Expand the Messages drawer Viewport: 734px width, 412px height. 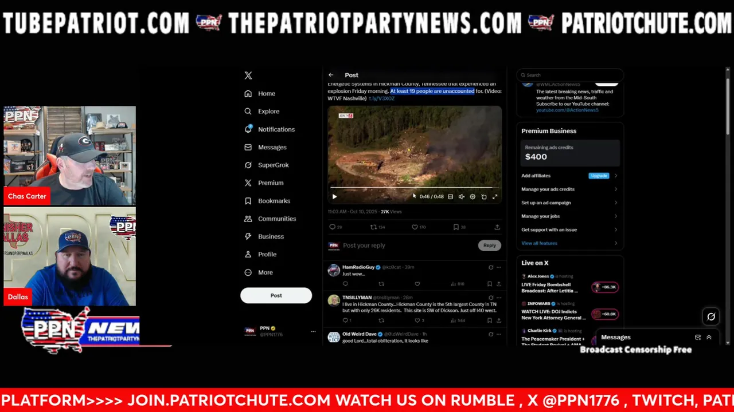click(709, 338)
